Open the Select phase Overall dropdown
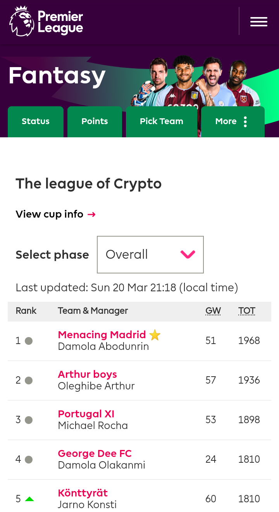The image size is (279, 512). [x=150, y=254]
